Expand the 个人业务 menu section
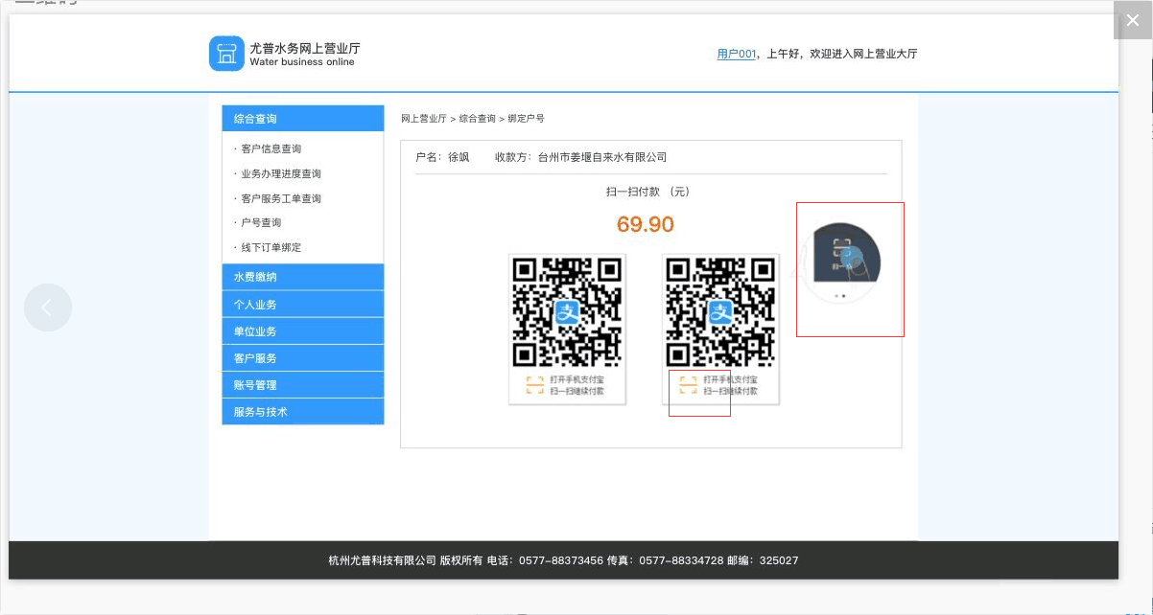 click(x=302, y=305)
